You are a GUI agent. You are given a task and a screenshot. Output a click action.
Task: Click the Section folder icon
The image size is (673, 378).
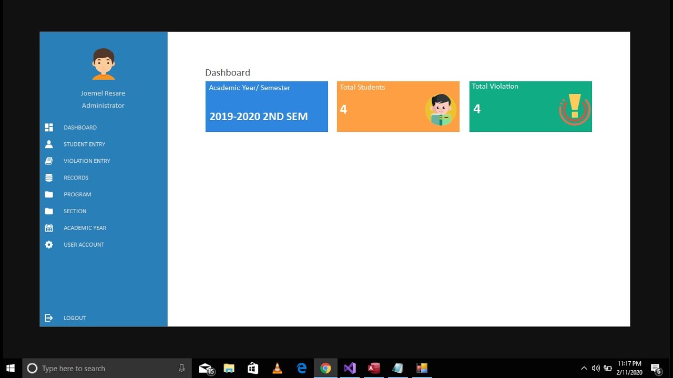(49, 211)
